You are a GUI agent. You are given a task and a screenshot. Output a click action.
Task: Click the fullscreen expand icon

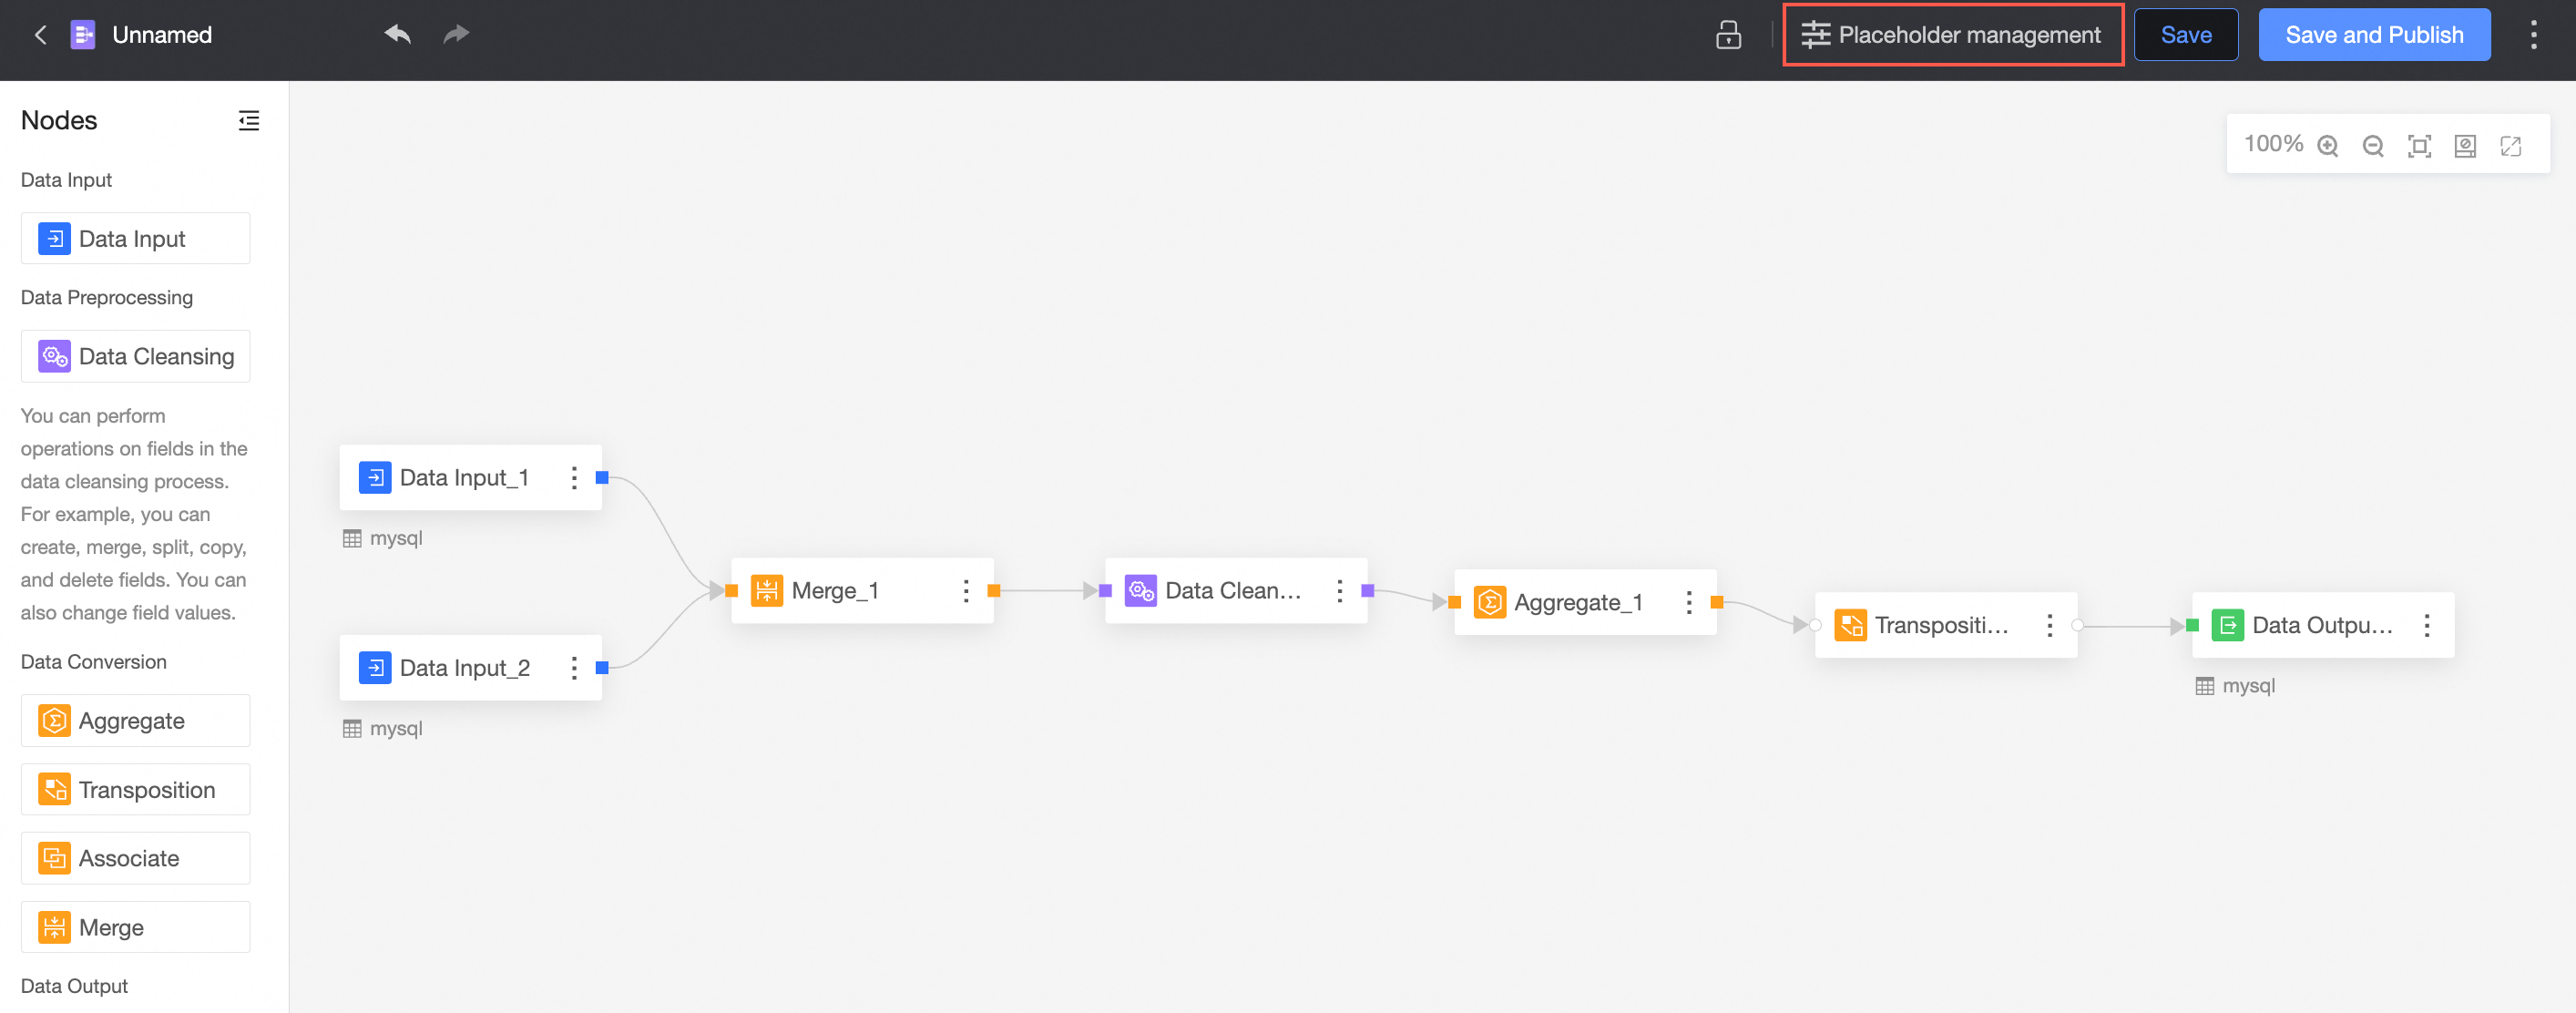pos(2511,146)
